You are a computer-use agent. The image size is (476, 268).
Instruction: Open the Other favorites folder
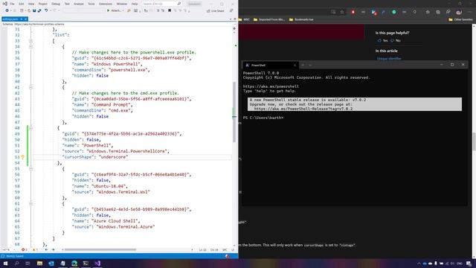click(x=460, y=19)
